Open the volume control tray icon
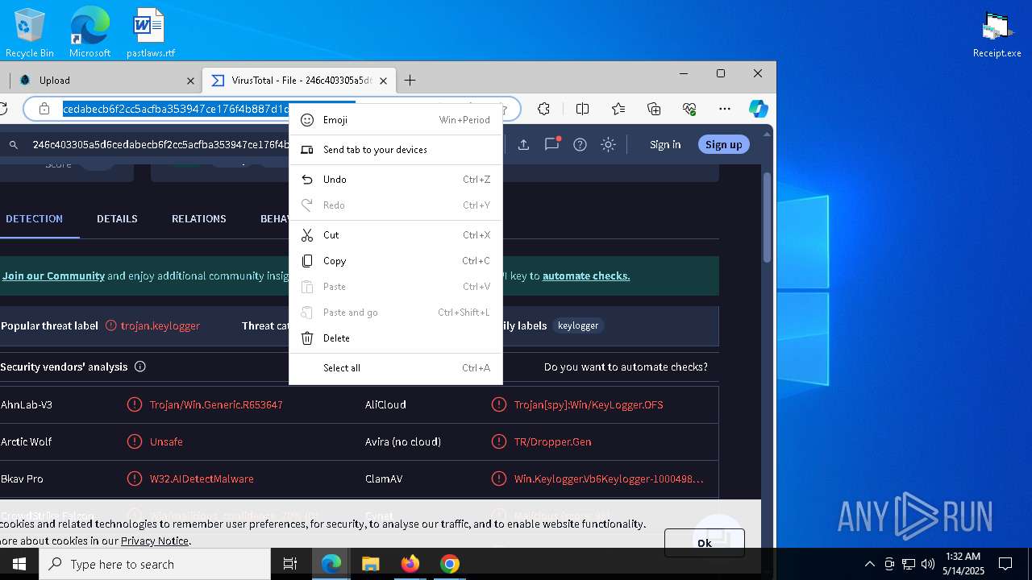Viewport: 1032px width, 580px height. coord(928,564)
